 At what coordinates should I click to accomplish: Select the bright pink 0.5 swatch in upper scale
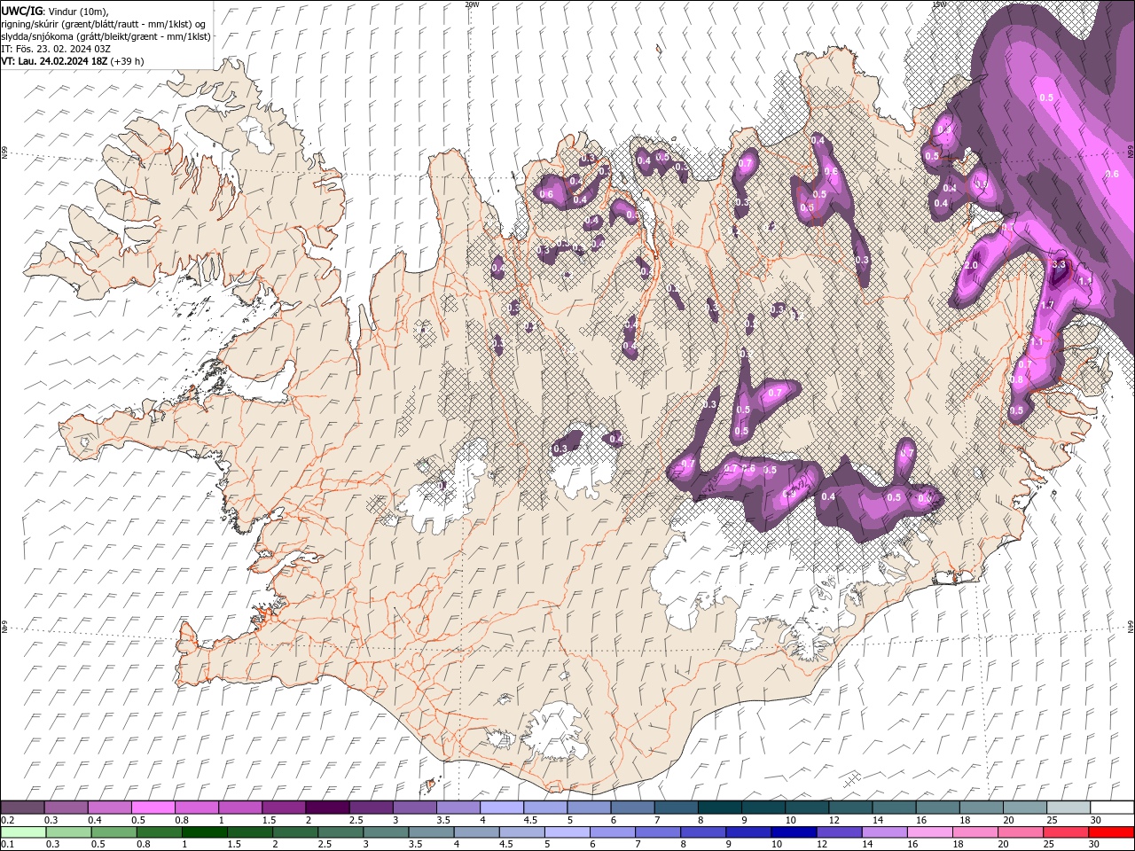[x=153, y=808]
